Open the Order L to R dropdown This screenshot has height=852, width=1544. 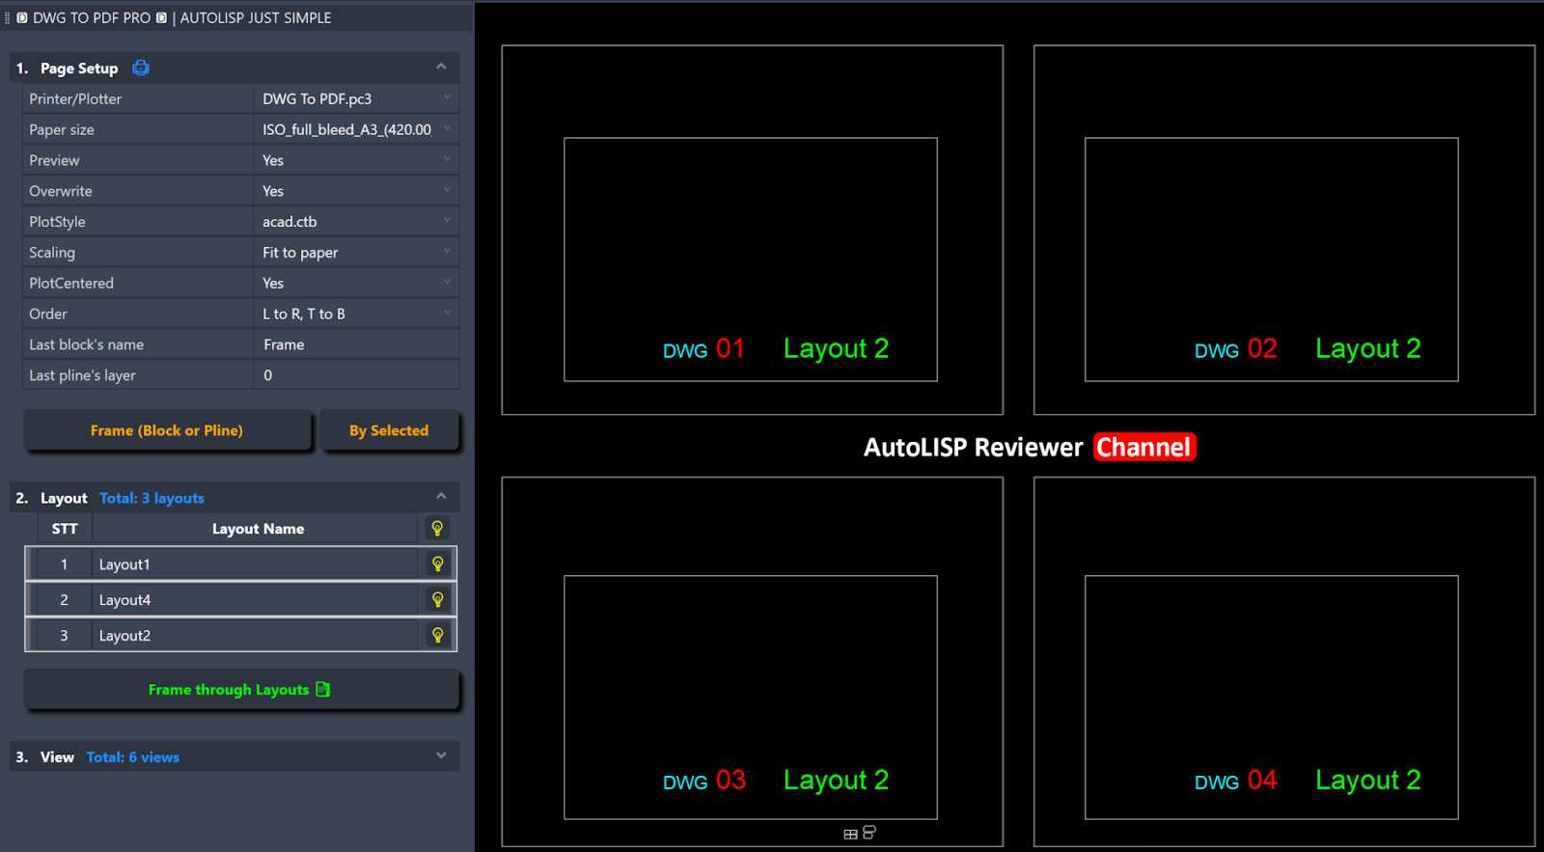pos(447,313)
